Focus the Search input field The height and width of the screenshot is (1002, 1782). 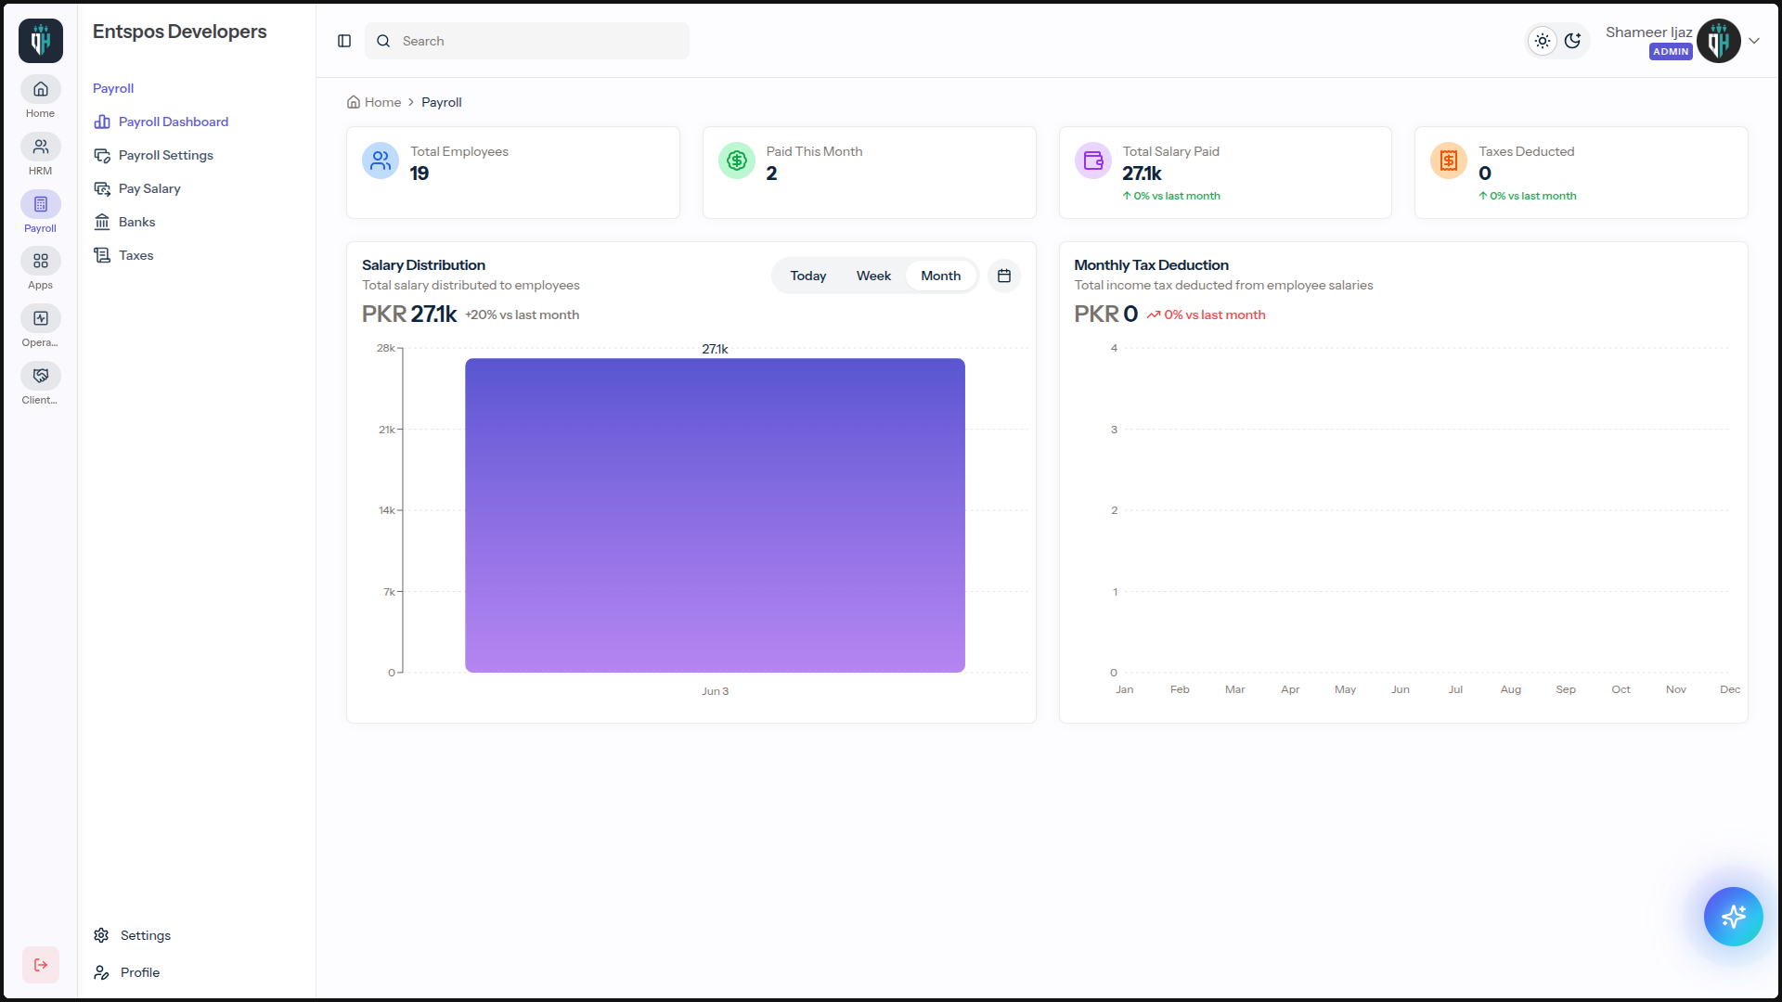pyautogui.click(x=527, y=41)
